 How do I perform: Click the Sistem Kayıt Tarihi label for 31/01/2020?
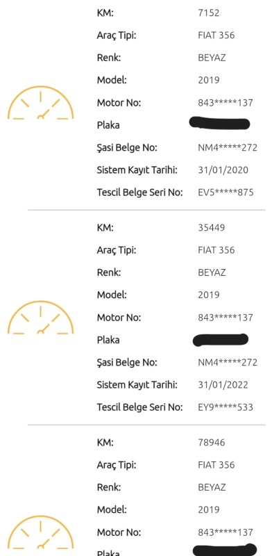point(137,170)
